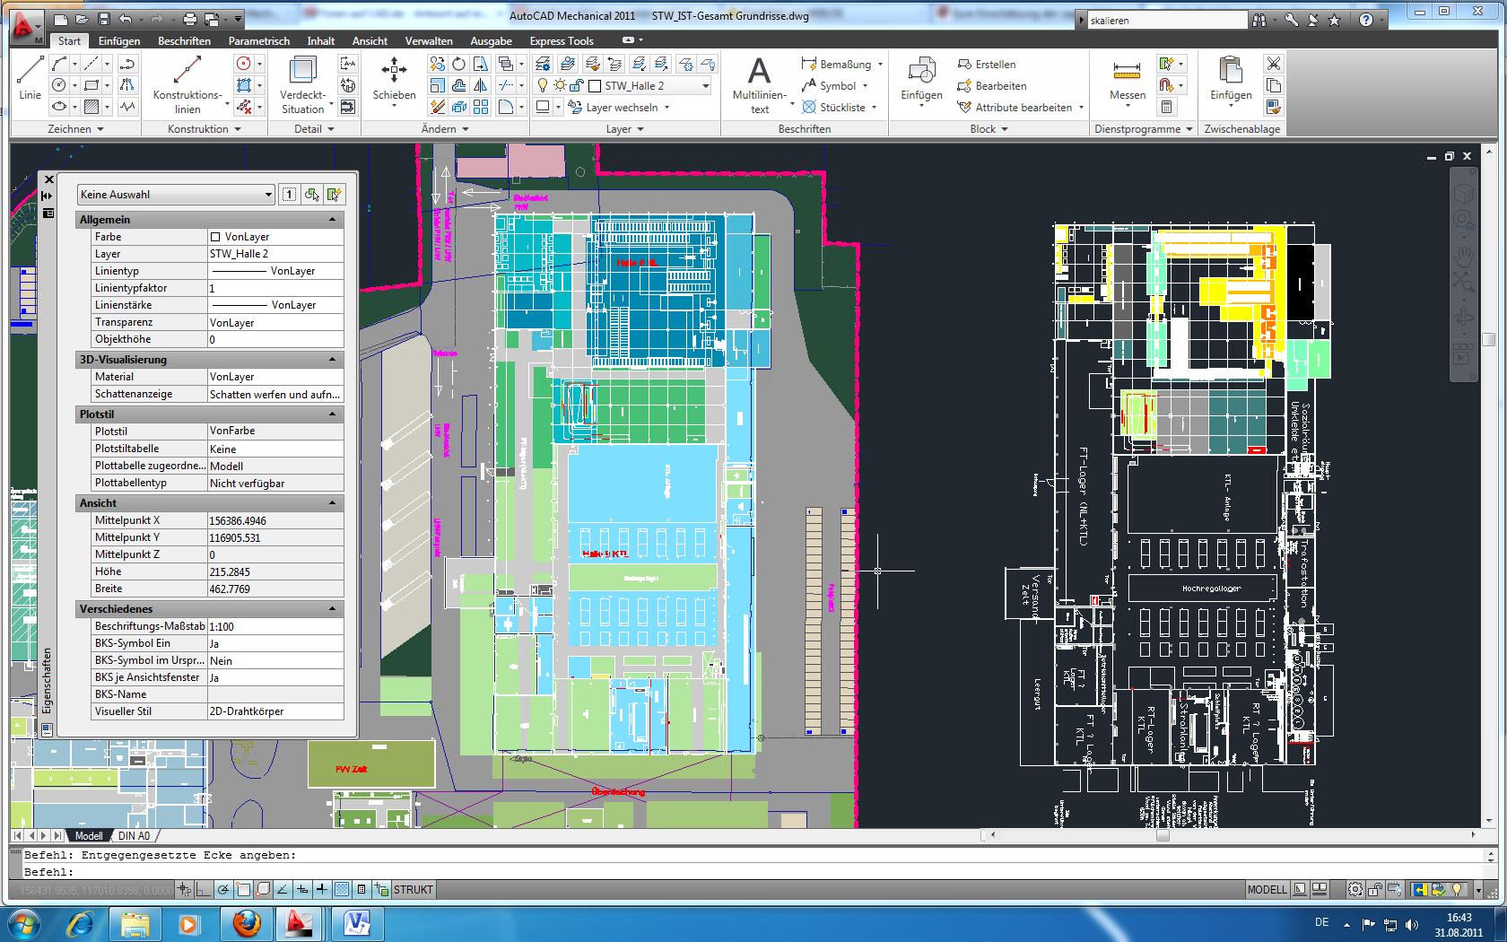Expand the Zeichnen panel dropdown

(75, 129)
